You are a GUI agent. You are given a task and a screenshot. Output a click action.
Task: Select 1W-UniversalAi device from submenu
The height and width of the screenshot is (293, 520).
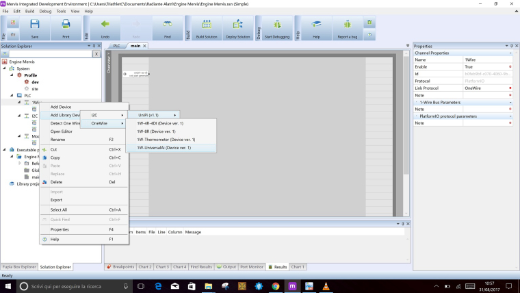(x=164, y=147)
